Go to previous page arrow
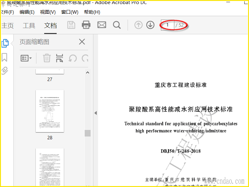Screen dimensions: 249x187 click(x=138, y=25)
